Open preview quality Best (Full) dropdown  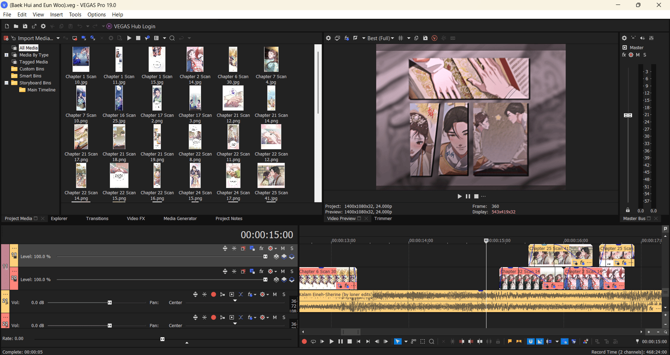(381, 38)
